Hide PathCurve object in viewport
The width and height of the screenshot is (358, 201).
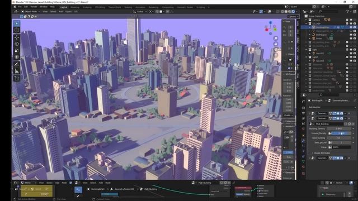click(x=351, y=35)
